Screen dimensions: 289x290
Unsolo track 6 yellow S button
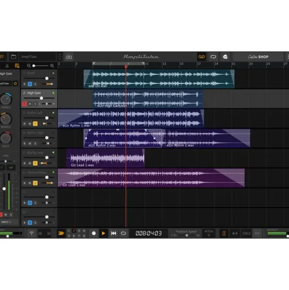(35, 183)
